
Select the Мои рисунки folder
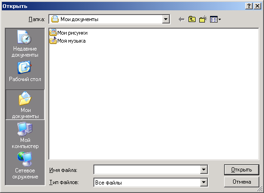point(68,33)
